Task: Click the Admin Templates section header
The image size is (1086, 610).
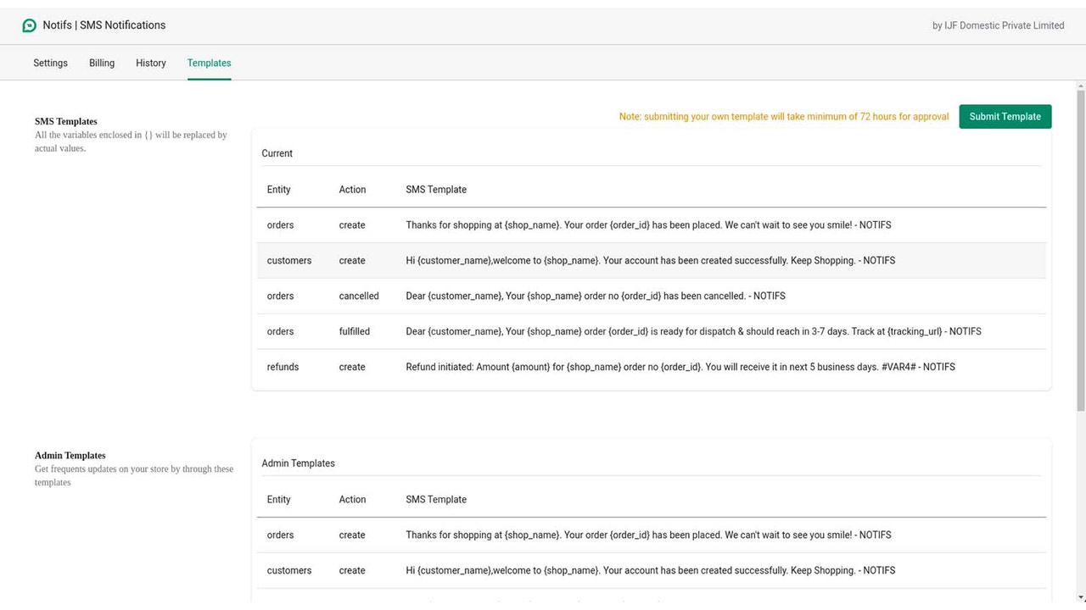Action: pyautogui.click(x=298, y=463)
